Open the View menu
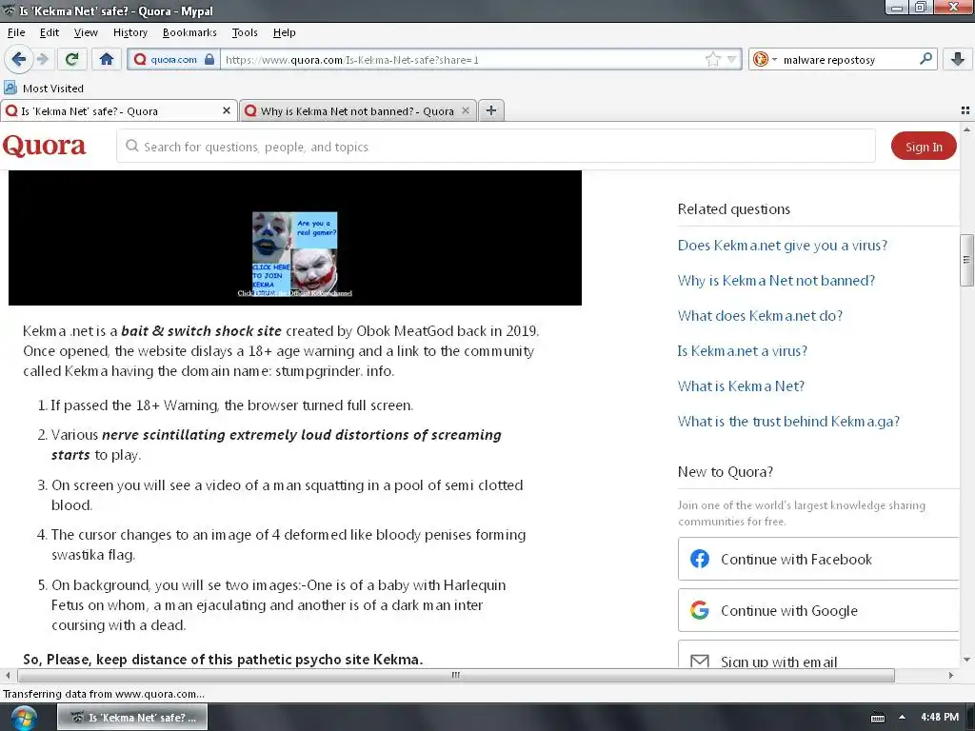The height and width of the screenshot is (731, 975). click(x=86, y=32)
